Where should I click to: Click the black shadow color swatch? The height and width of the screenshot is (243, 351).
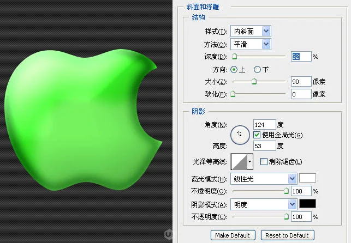pos(307,204)
